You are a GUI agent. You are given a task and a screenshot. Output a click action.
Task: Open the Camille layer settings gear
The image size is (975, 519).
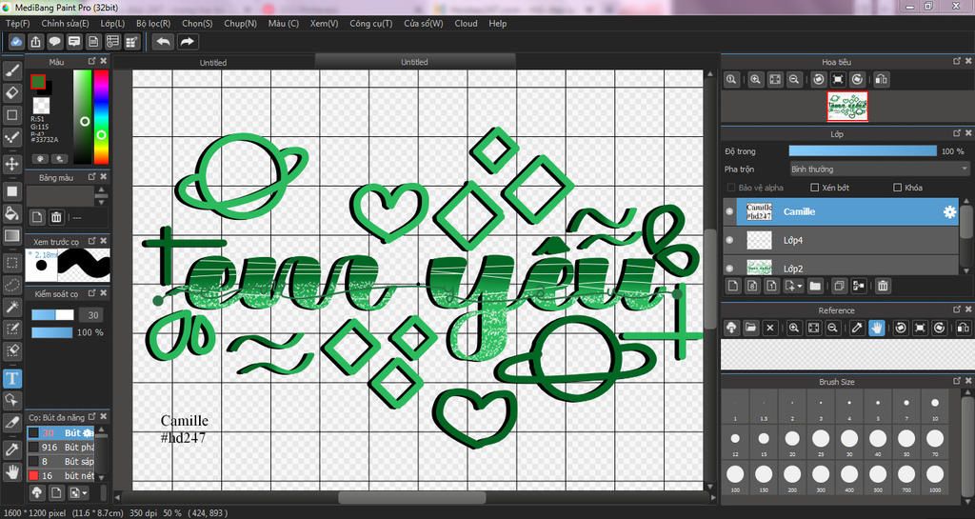tap(949, 212)
